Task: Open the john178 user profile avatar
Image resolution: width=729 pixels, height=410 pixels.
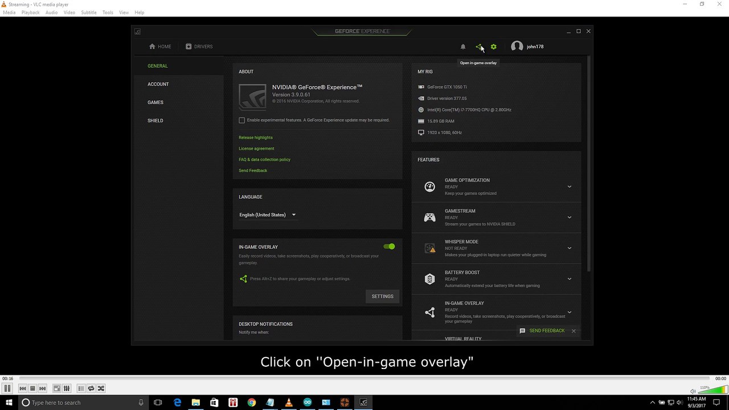Action: [517, 47]
